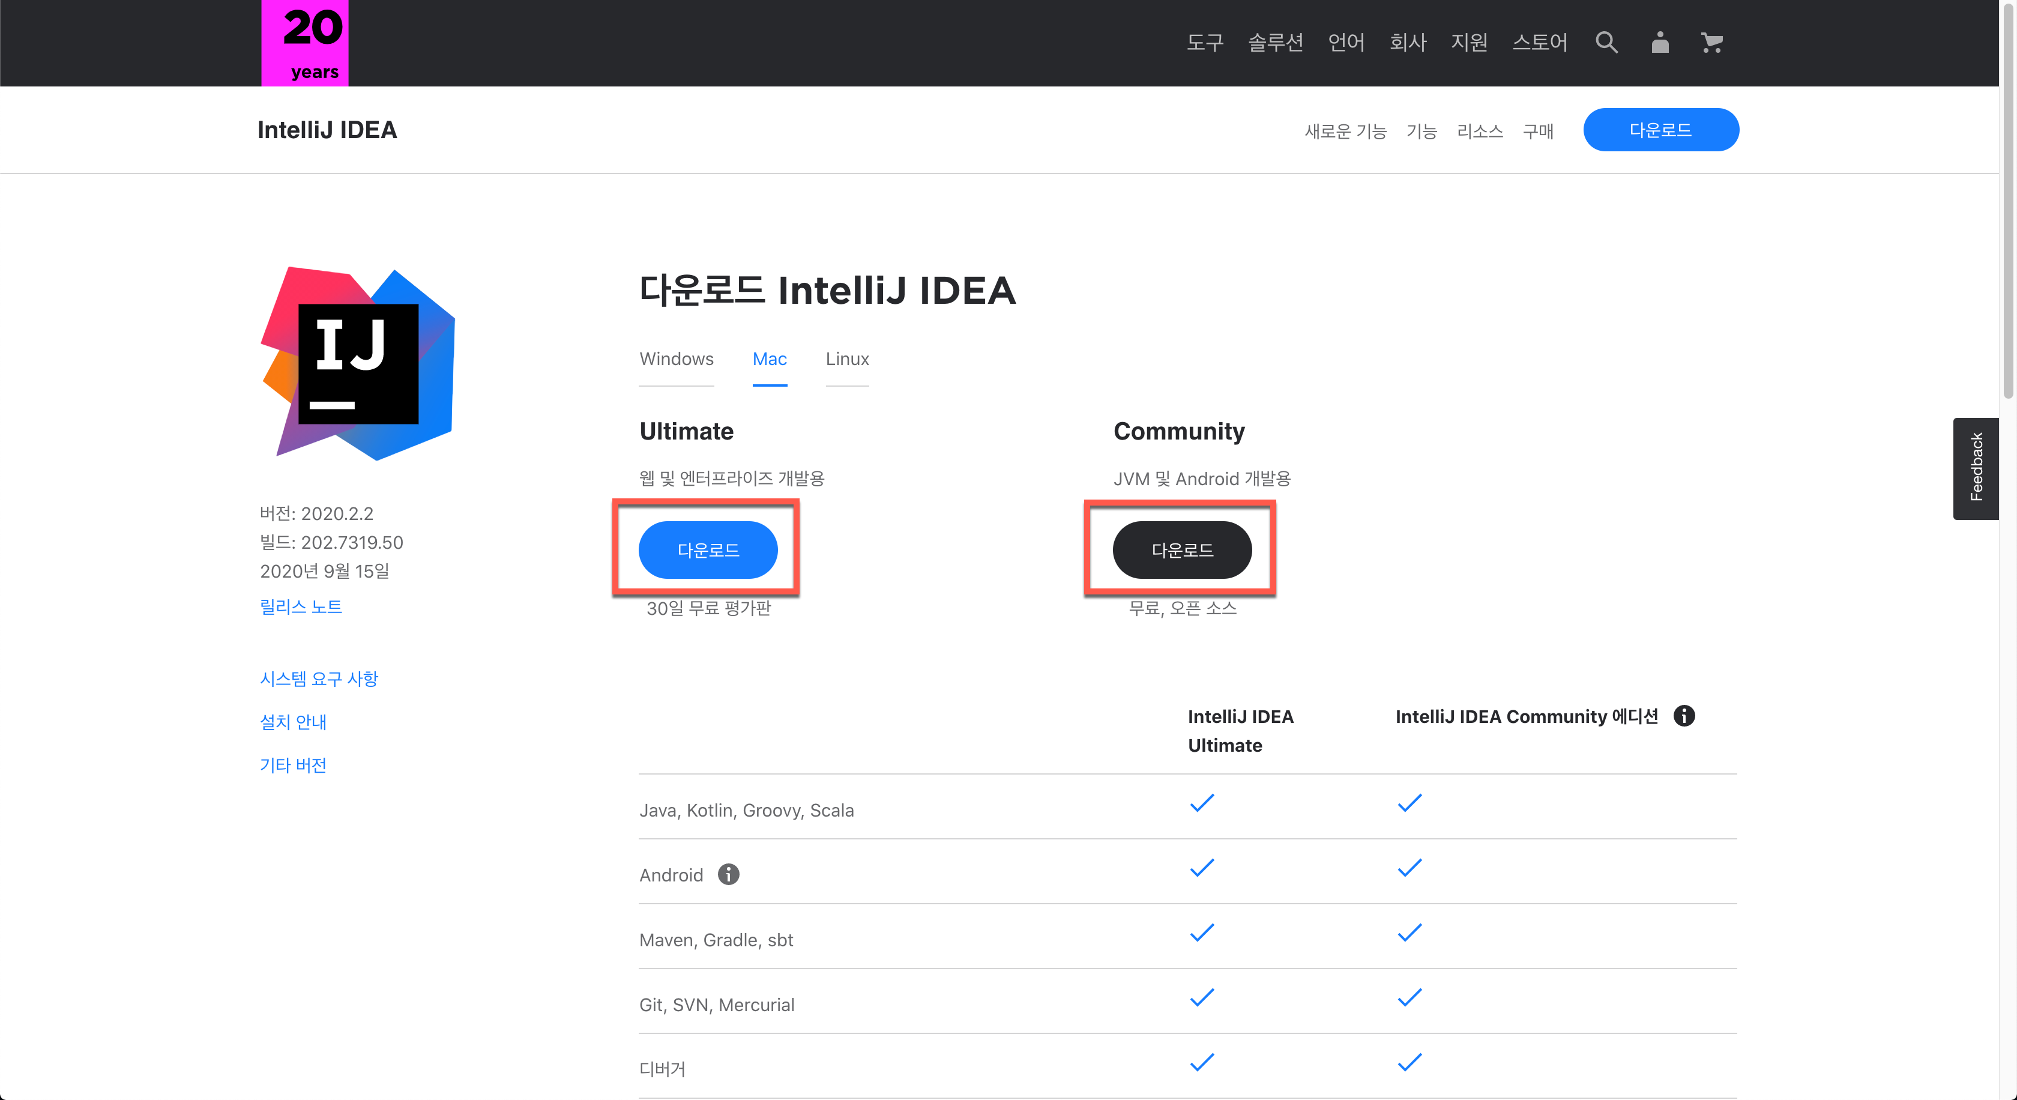Open the 도구 navigation menu
The width and height of the screenshot is (2017, 1100).
(1204, 42)
